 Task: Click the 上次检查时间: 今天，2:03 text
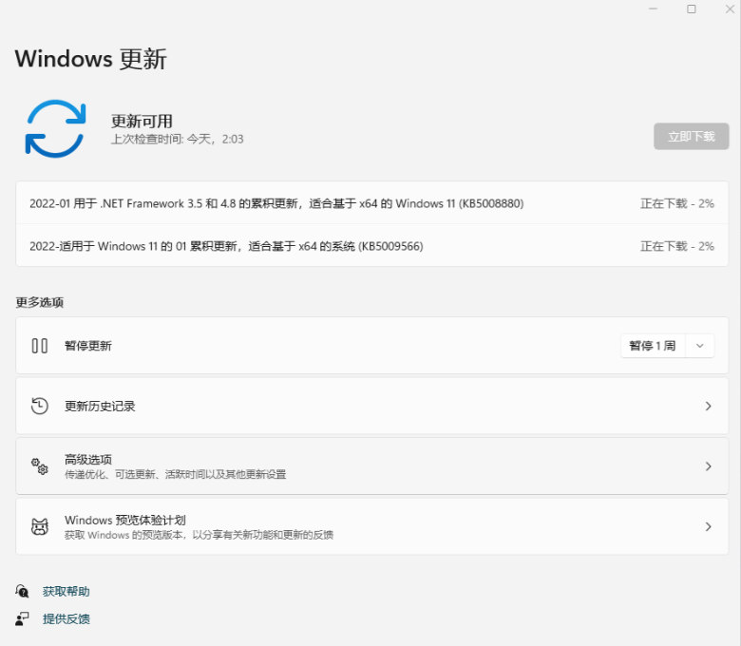(x=178, y=139)
